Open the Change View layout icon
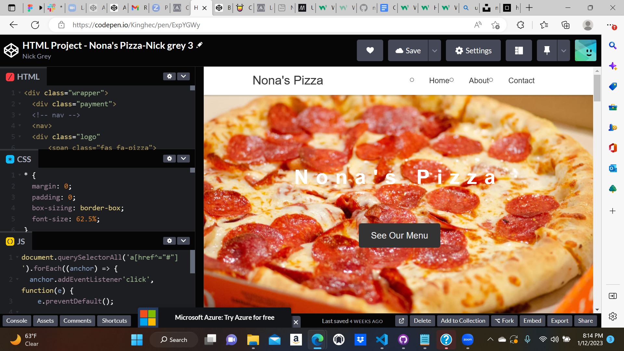This screenshot has width=624, height=351. (519, 50)
